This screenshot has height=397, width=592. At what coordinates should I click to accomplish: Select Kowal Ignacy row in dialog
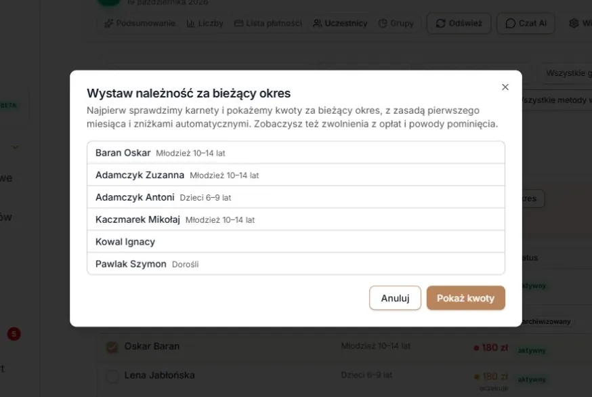click(x=295, y=242)
